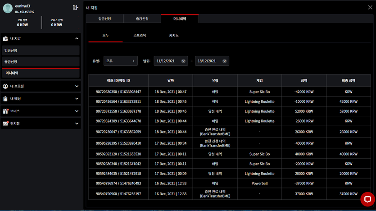Select the 카지노 filter tab
376x211 pixels.
pos(174,35)
